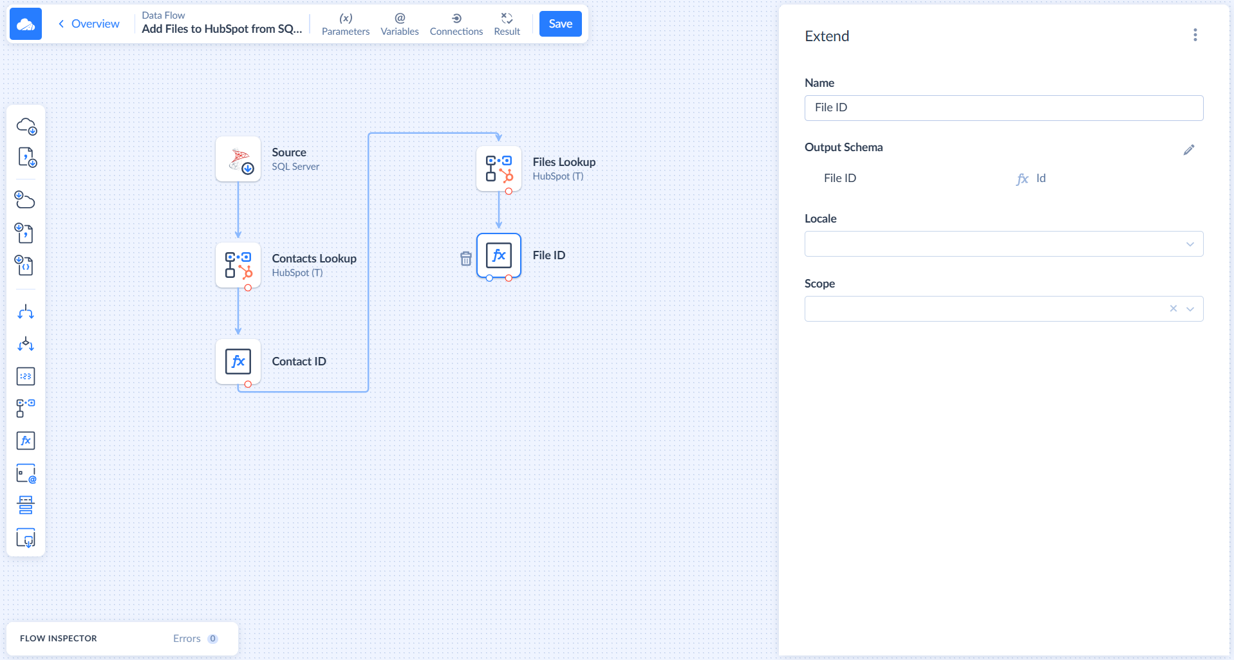The height and width of the screenshot is (660, 1234).
Task: Select the Extend fx component in sidebar
Action: point(26,441)
